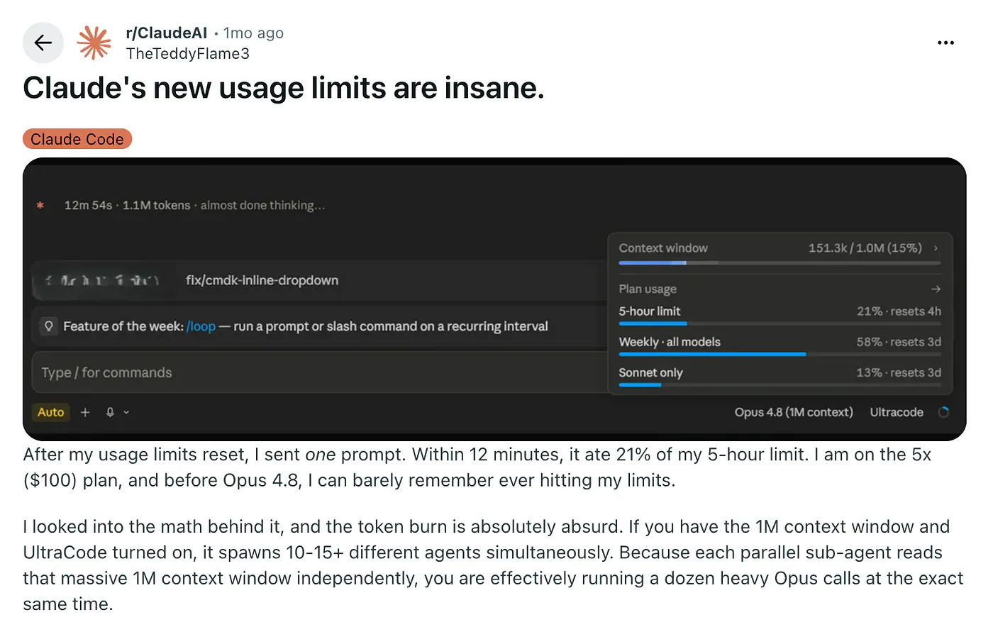Open TheTeddyFlame3 user profile
The width and height of the screenshot is (993, 627).
(x=188, y=53)
